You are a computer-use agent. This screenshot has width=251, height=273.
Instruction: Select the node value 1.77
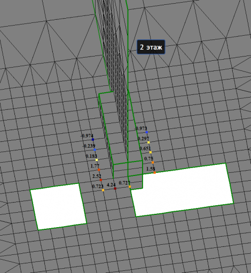pos(95,166)
